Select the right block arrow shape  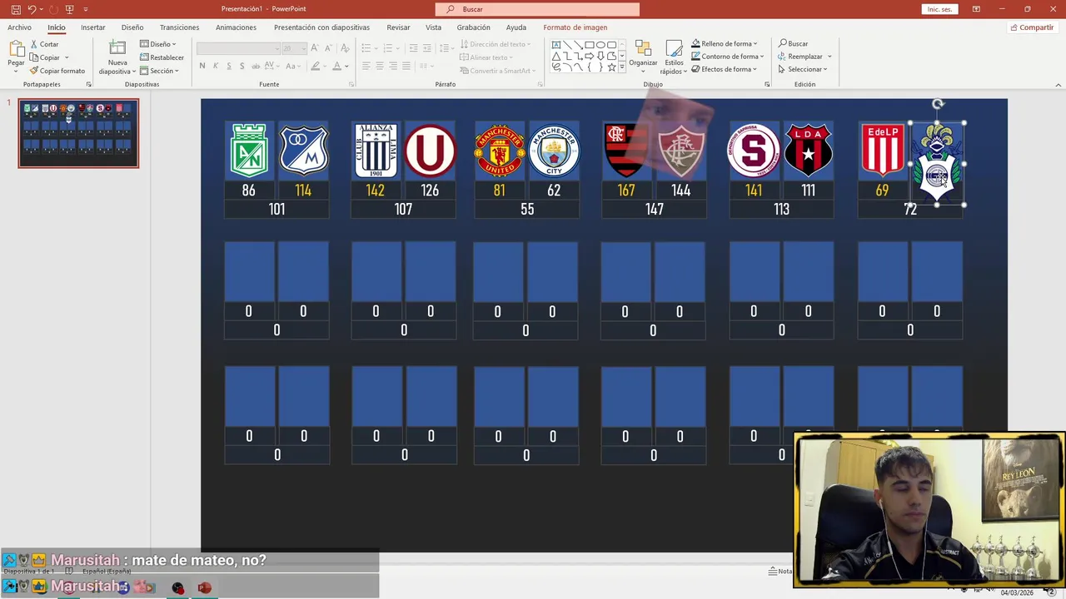pos(590,56)
